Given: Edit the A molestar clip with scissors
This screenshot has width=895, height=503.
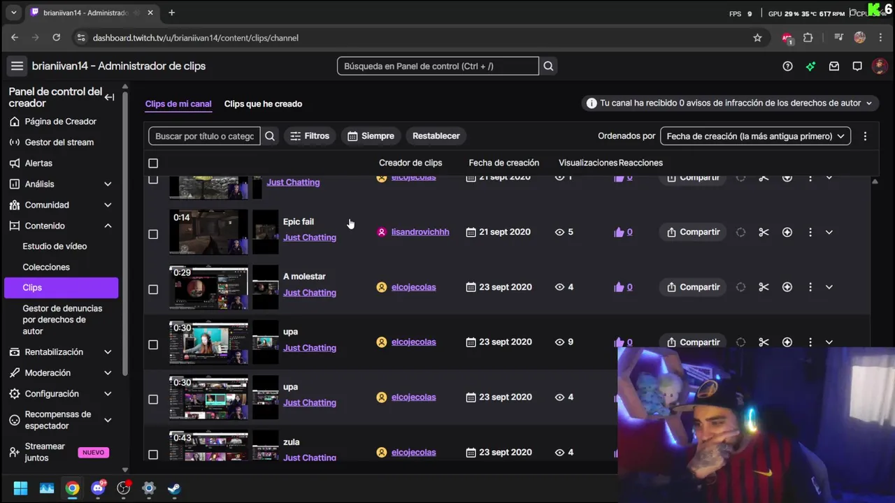Looking at the screenshot, I should pyautogui.click(x=764, y=287).
